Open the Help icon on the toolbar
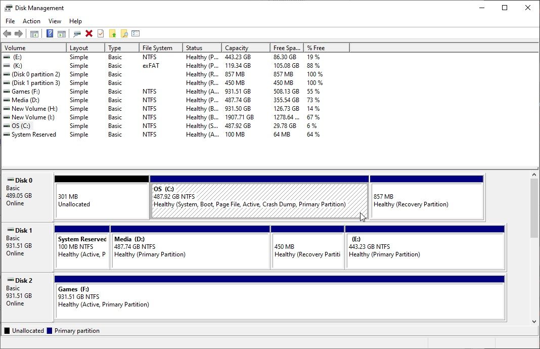The height and width of the screenshot is (349, 540). [49, 33]
